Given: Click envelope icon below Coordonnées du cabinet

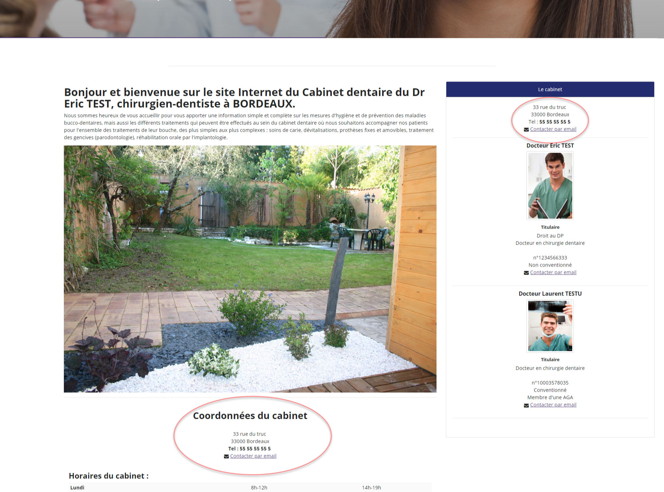Looking at the screenshot, I should pos(226,456).
